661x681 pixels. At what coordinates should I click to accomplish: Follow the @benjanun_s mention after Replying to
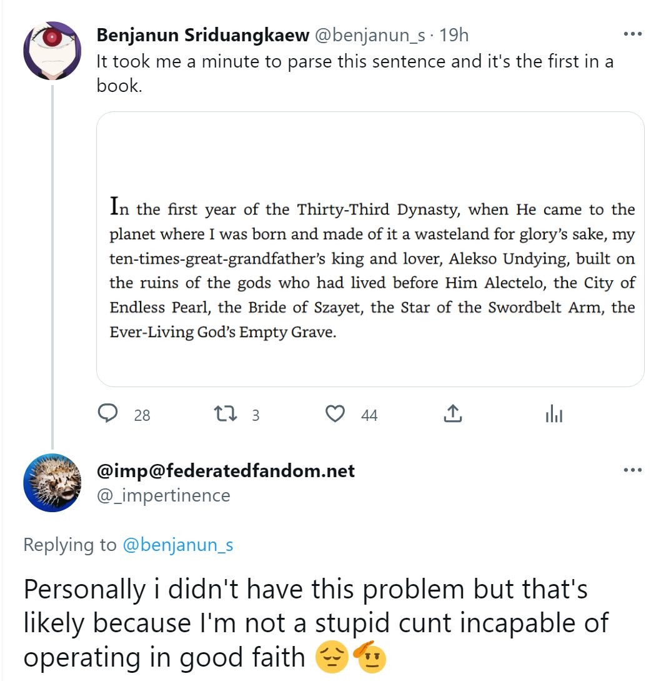click(177, 545)
